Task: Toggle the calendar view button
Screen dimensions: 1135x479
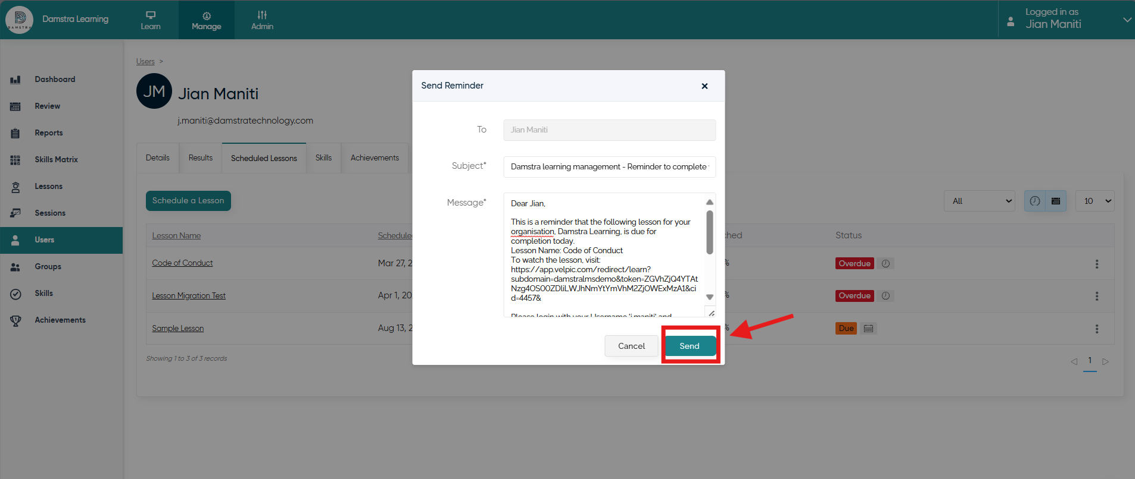Action: click(1056, 201)
